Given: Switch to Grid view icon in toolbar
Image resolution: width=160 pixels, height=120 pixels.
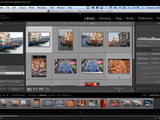Looking at the screenshot, I should (x=29, y=89).
